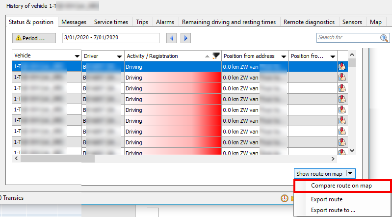392x217 pixels.
Task: Choose Export route to ... from menu
Action: [x=333, y=210]
